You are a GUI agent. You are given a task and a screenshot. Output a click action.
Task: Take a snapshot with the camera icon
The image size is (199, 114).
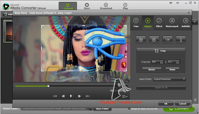tap(123, 97)
